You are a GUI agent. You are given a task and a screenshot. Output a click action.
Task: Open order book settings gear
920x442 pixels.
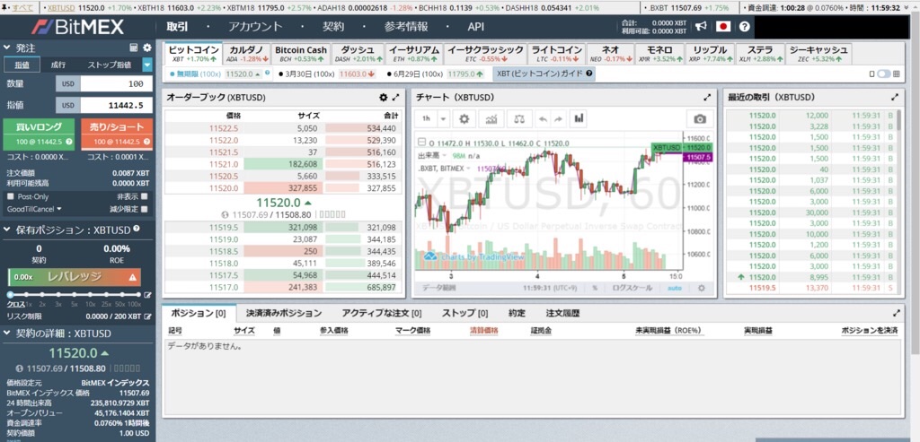click(x=383, y=98)
